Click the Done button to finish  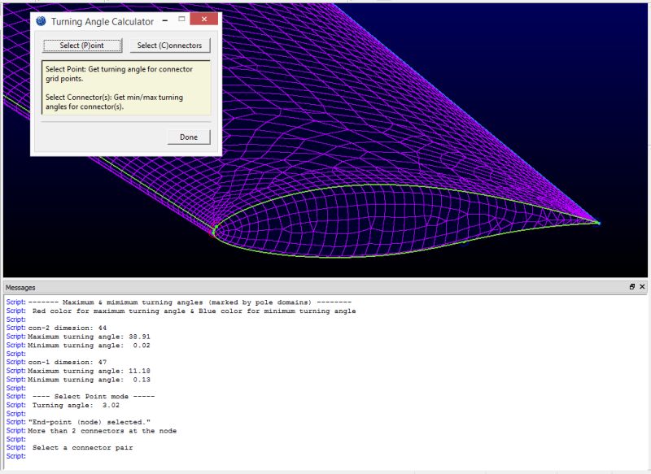[188, 137]
